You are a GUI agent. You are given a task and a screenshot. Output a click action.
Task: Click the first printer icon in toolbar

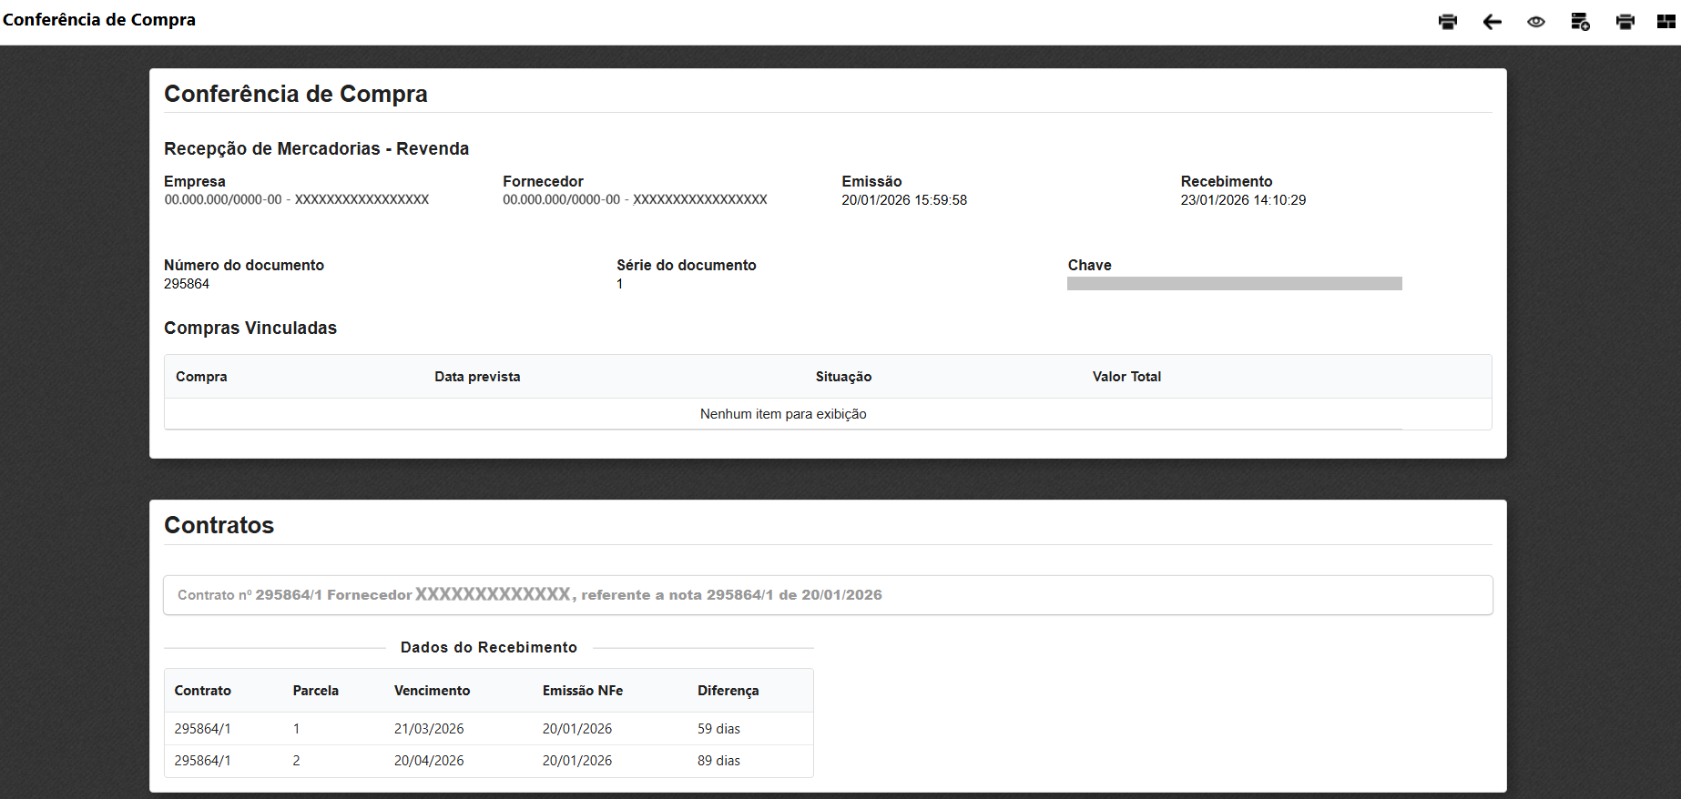pos(1447,22)
